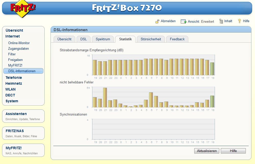
Task: Click the Inhalt sitemap icon
Action: (221, 21)
